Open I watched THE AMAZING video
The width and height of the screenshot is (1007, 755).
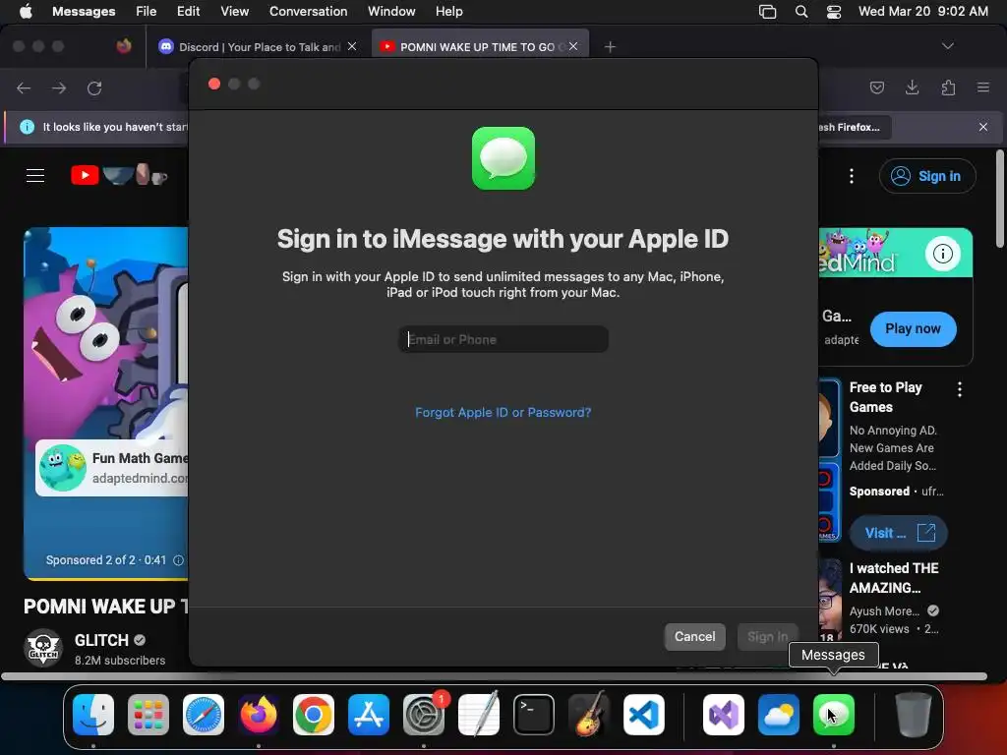894,578
